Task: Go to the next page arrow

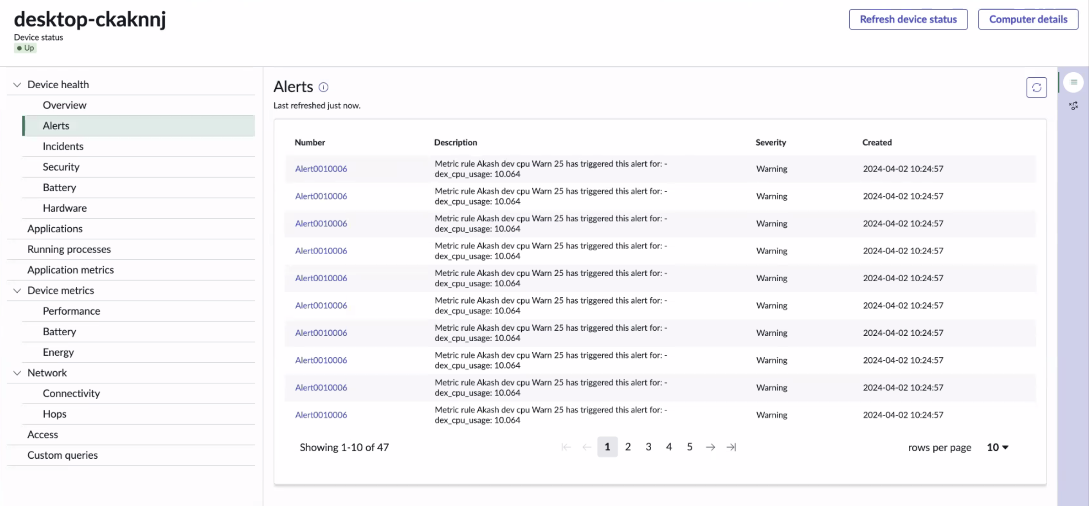Action: click(x=710, y=447)
